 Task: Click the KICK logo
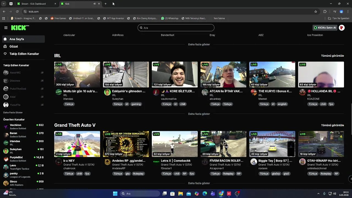tap(20, 28)
